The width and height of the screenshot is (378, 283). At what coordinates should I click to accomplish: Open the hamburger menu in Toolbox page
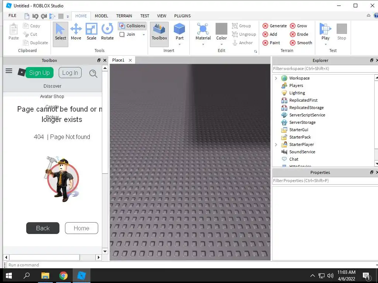[x=9, y=71]
